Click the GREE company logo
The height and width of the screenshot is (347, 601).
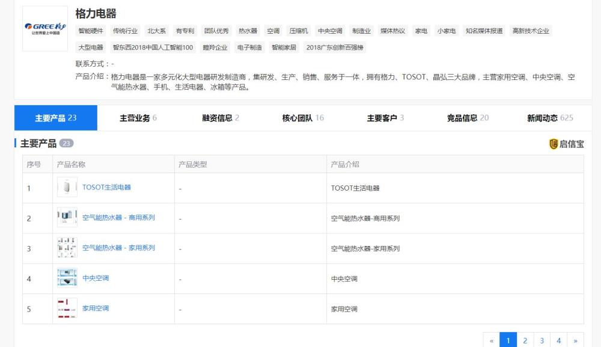[x=45, y=29]
